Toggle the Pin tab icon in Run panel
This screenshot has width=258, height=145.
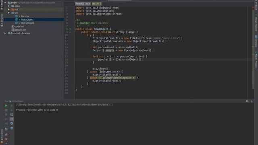[x=6, y=135]
